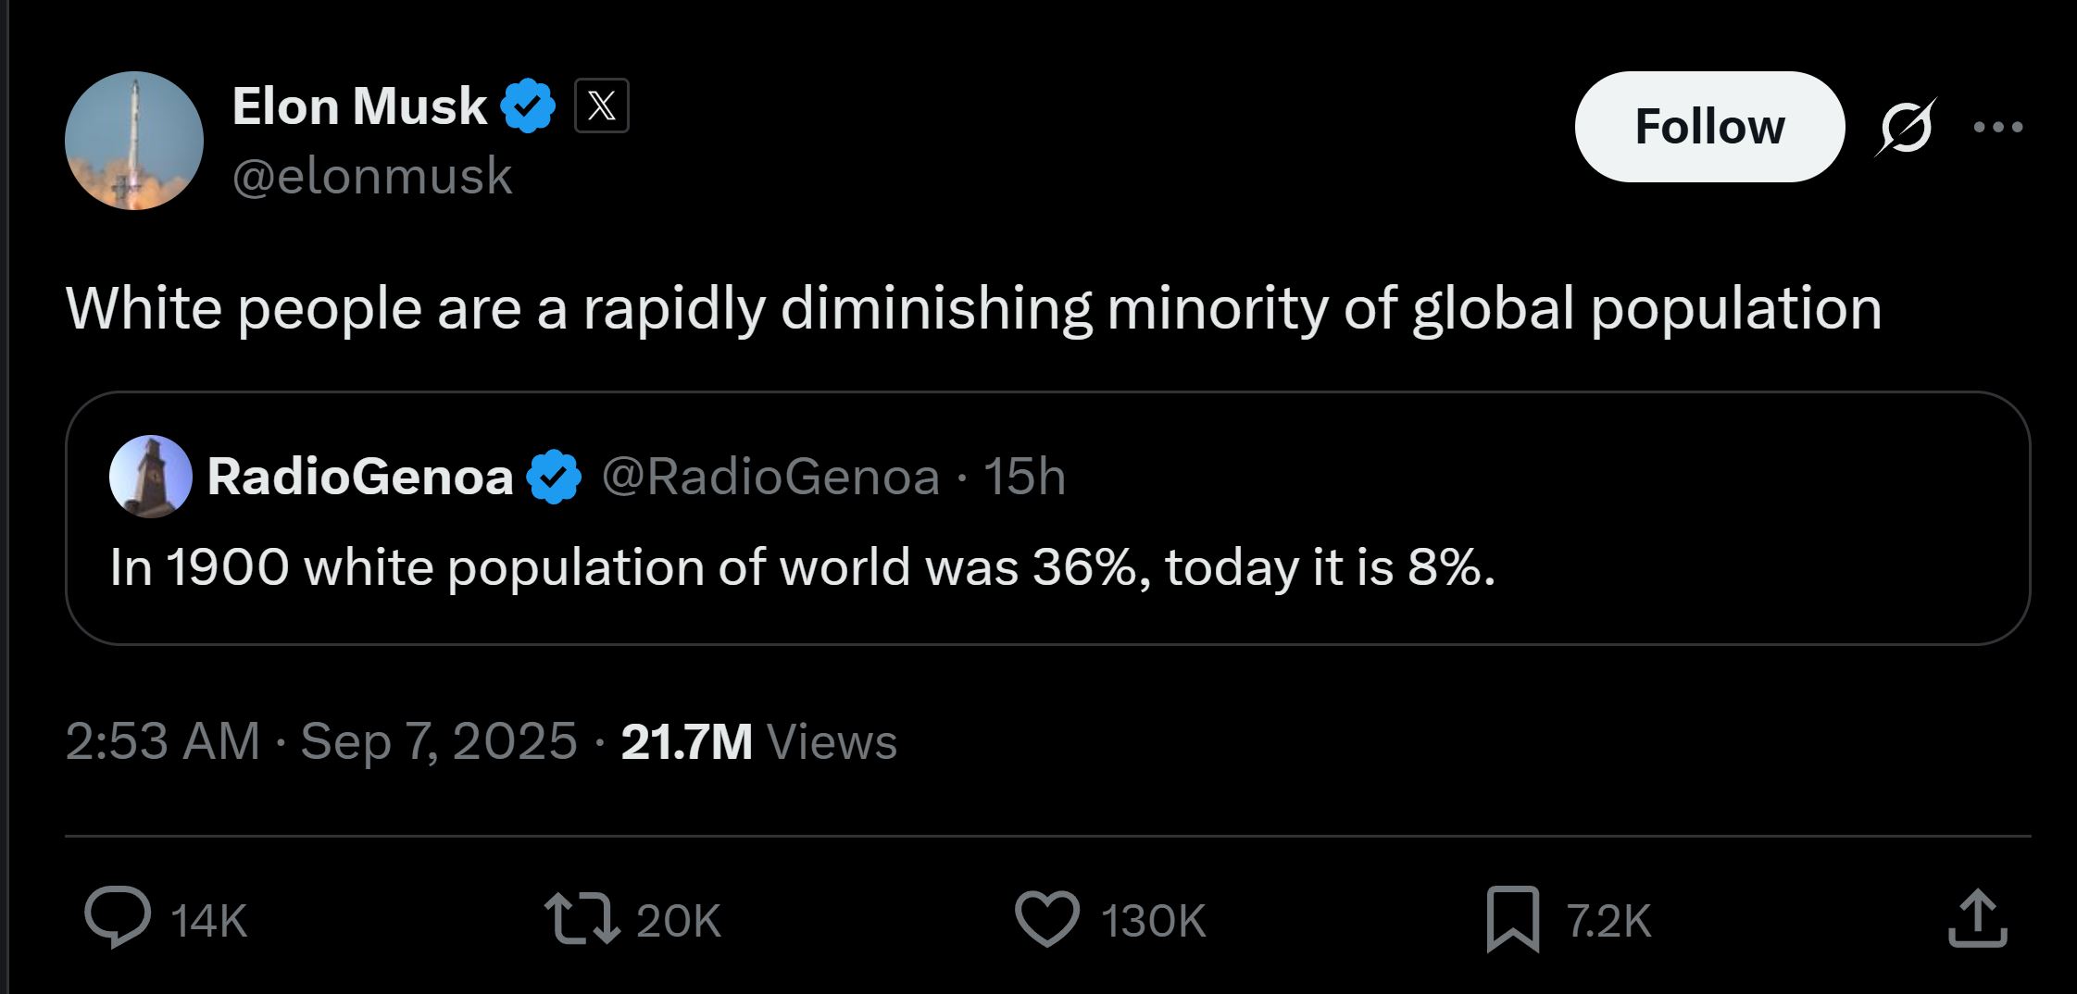The image size is (2077, 994).
Task: Click Elon Musk's rocket profile picture
Action: point(134,141)
